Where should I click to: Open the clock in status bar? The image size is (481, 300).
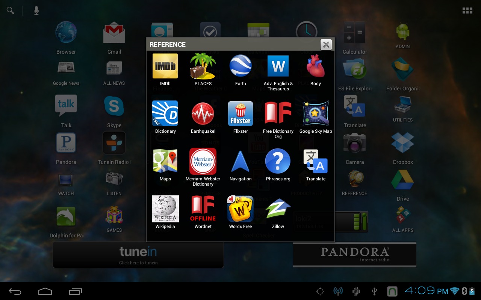(x=426, y=291)
